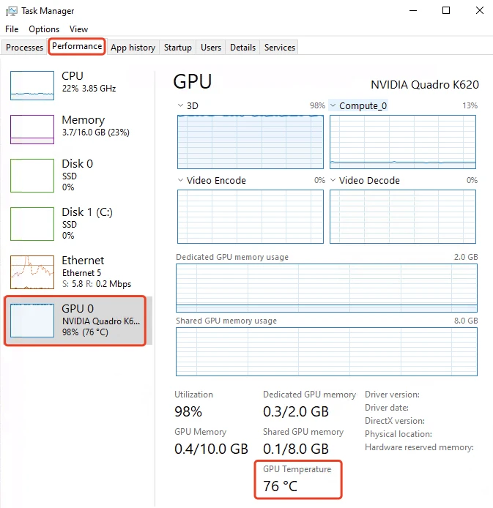This screenshot has width=493, height=508.
Task: Open Disk 1 (C:) performance view
Action: click(32, 224)
